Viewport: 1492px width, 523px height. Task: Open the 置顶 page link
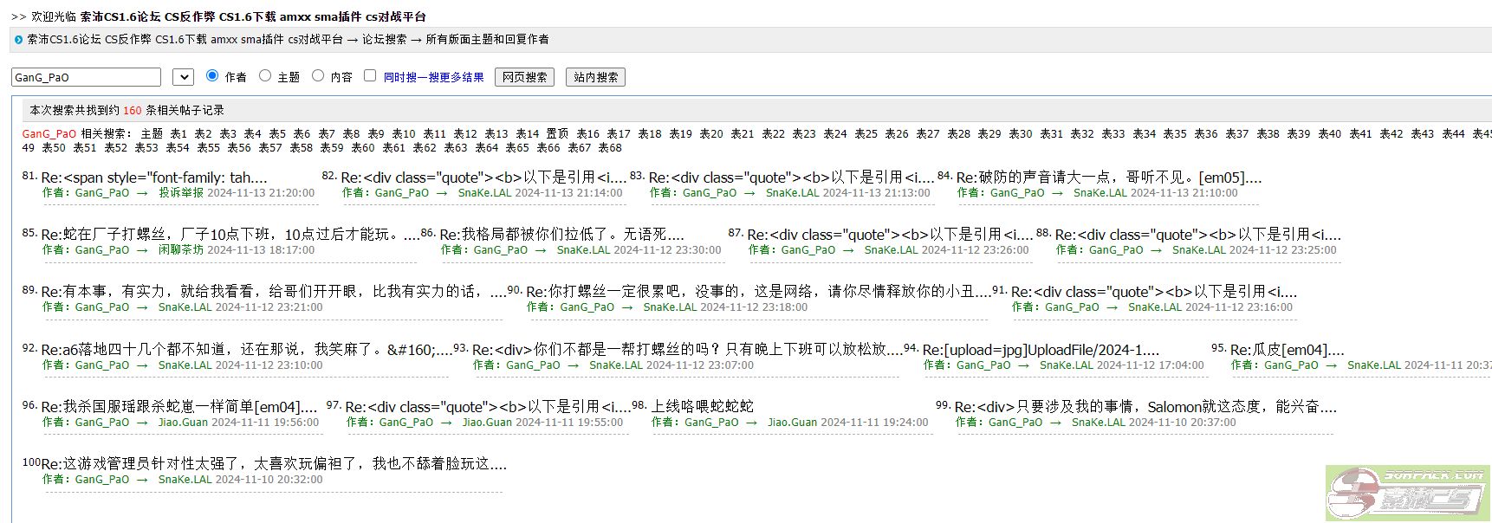[x=557, y=133]
